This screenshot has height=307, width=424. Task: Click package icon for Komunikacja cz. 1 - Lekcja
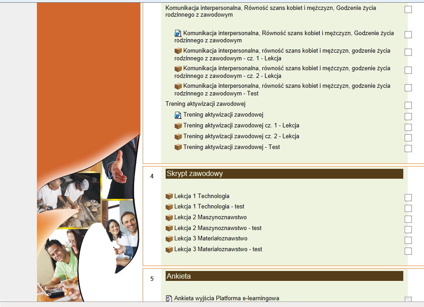178,51
